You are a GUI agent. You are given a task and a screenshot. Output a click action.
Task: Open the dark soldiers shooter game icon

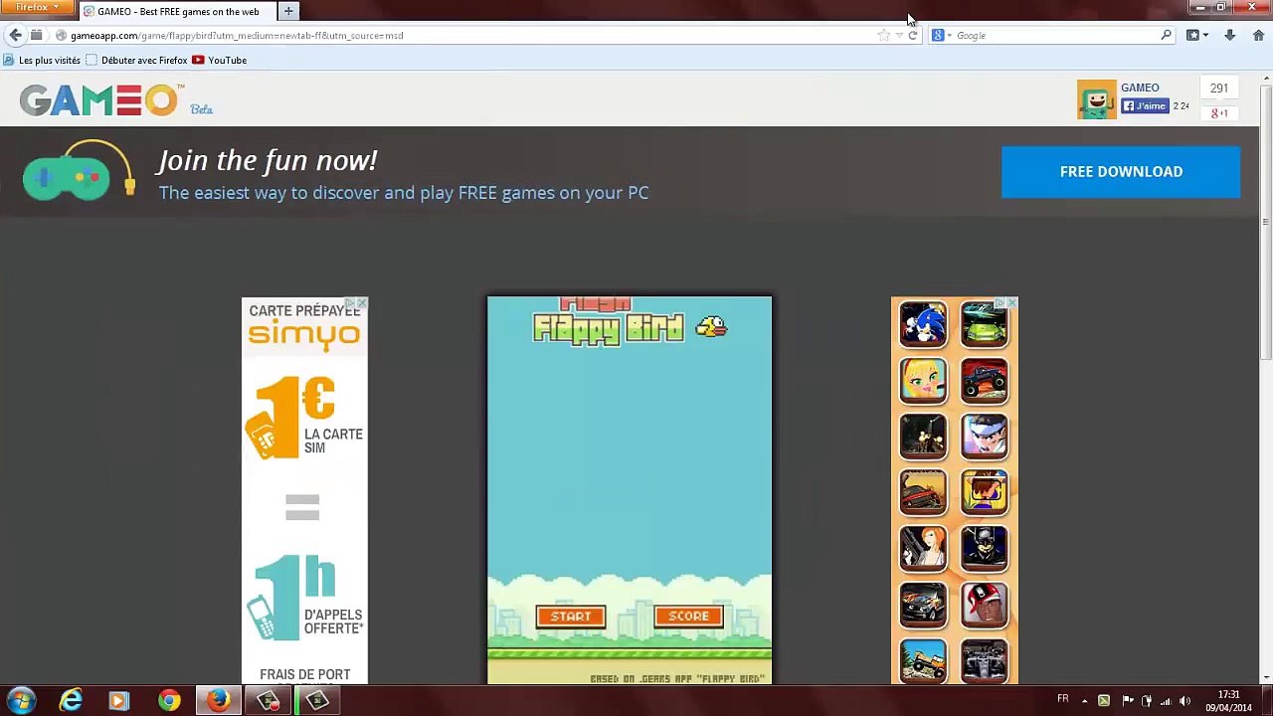(923, 437)
